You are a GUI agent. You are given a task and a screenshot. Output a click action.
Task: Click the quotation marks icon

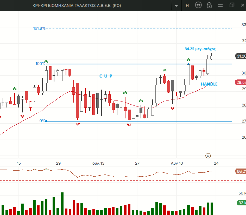click(x=198, y=5)
